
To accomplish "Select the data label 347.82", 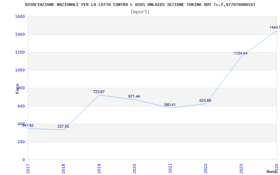I will [28, 125].
